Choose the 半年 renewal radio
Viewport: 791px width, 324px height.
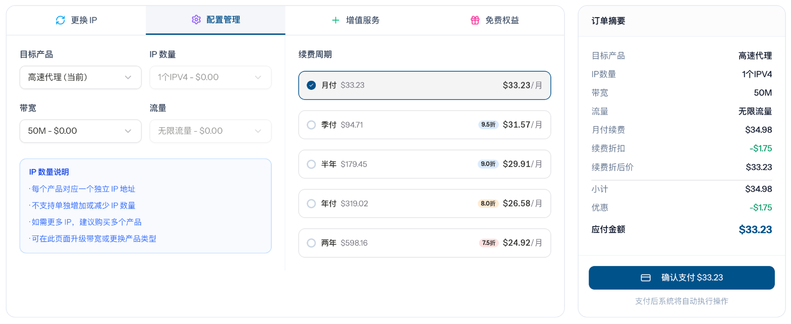[311, 164]
